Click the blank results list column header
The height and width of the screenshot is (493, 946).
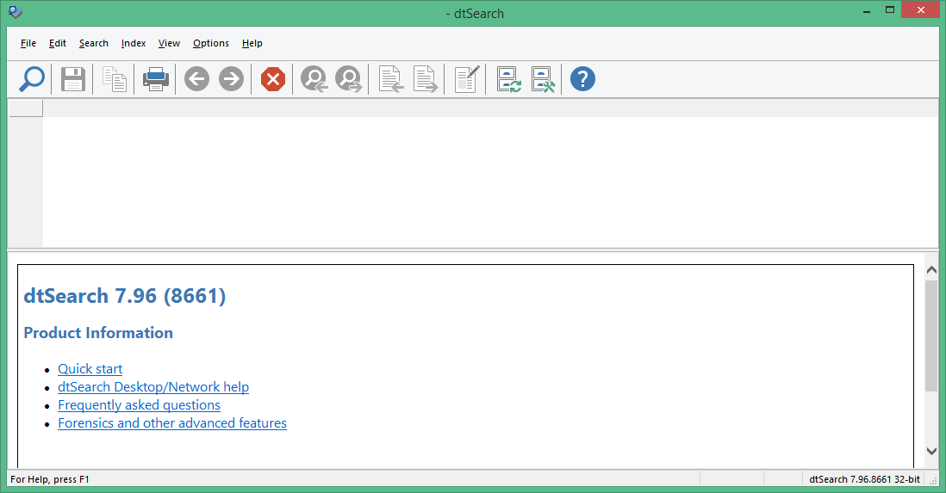click(x=25, y=108)
